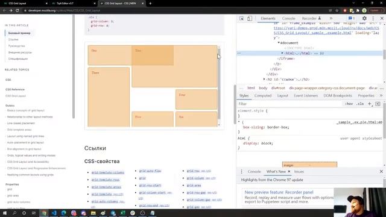The width and height of the screenshot is (386, 217).
Task: Open the grid-template-columns link
Action: [108, 172]
